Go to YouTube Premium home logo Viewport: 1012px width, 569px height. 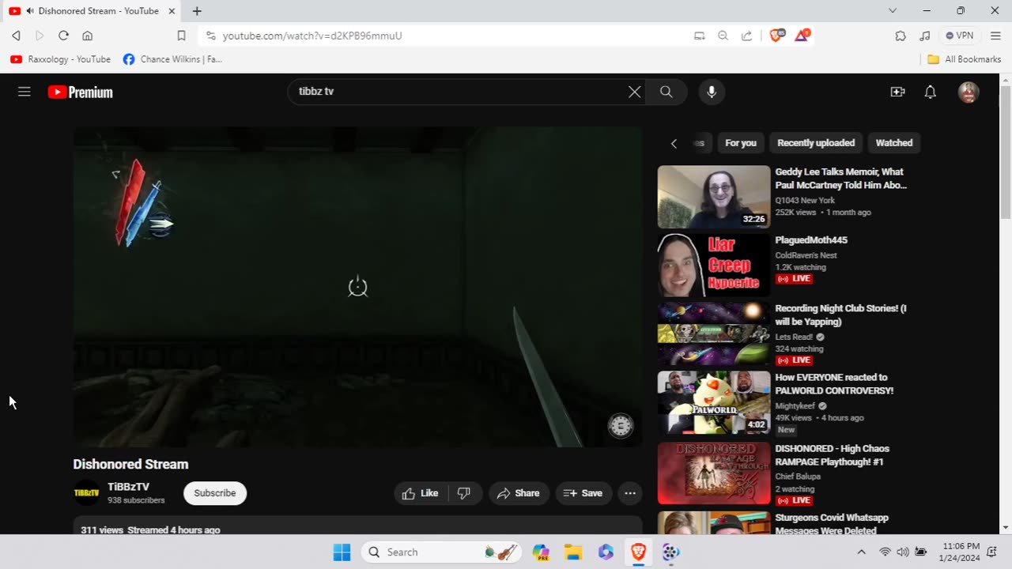[80, 92]
